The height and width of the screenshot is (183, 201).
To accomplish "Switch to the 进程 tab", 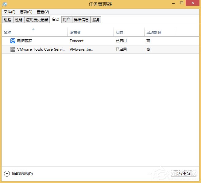I will pos(8,20).
